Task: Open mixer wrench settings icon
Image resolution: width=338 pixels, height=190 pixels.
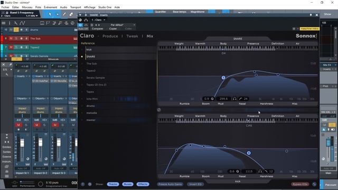Action: coord(7,74)
